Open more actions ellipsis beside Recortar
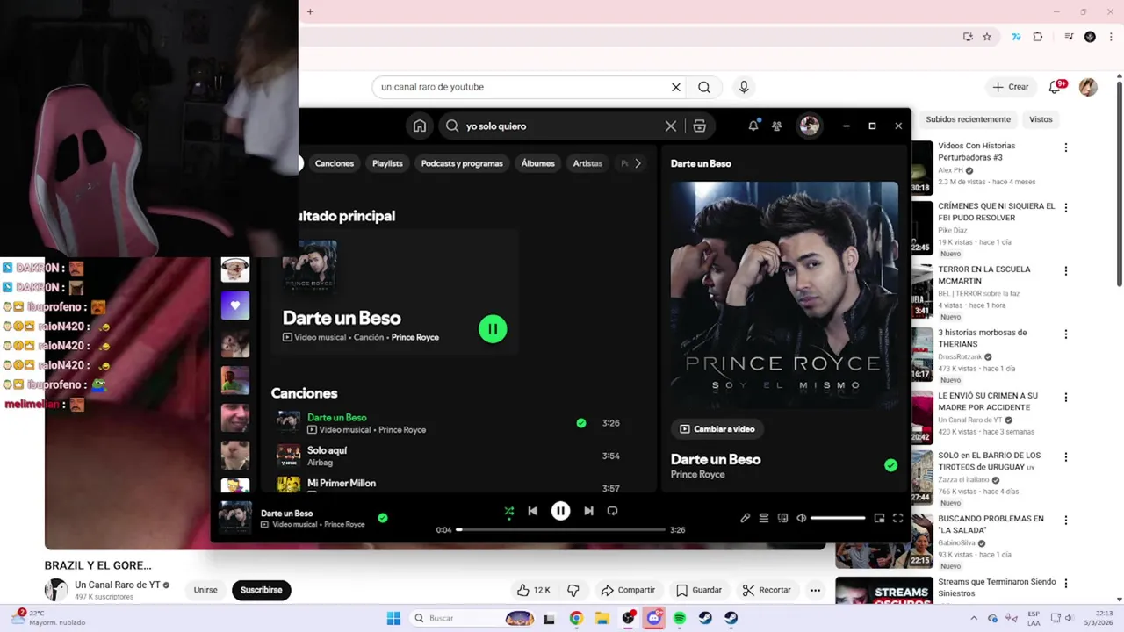 816,590
